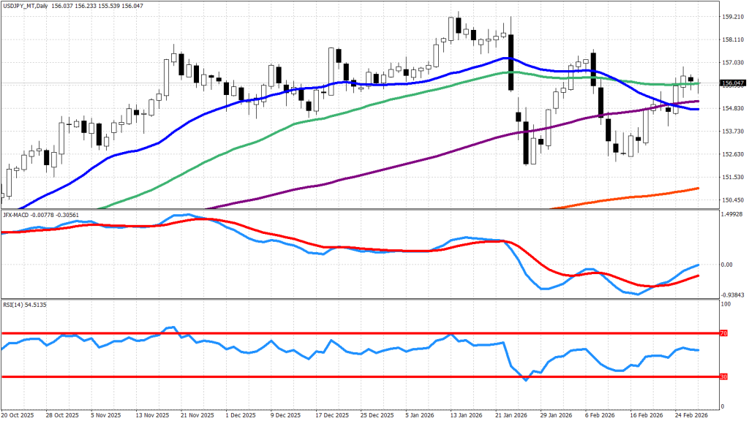
Task: Select the 24 Feb 2026 date label
Action: [x=690, y=414]
